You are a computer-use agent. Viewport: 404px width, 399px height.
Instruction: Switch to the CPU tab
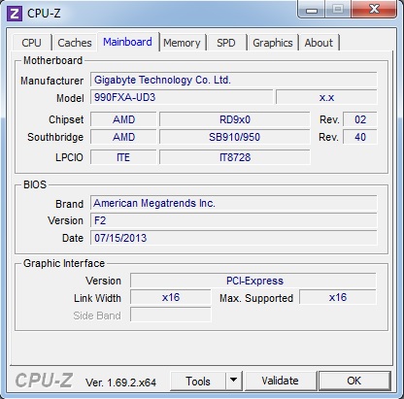[31, 43]
